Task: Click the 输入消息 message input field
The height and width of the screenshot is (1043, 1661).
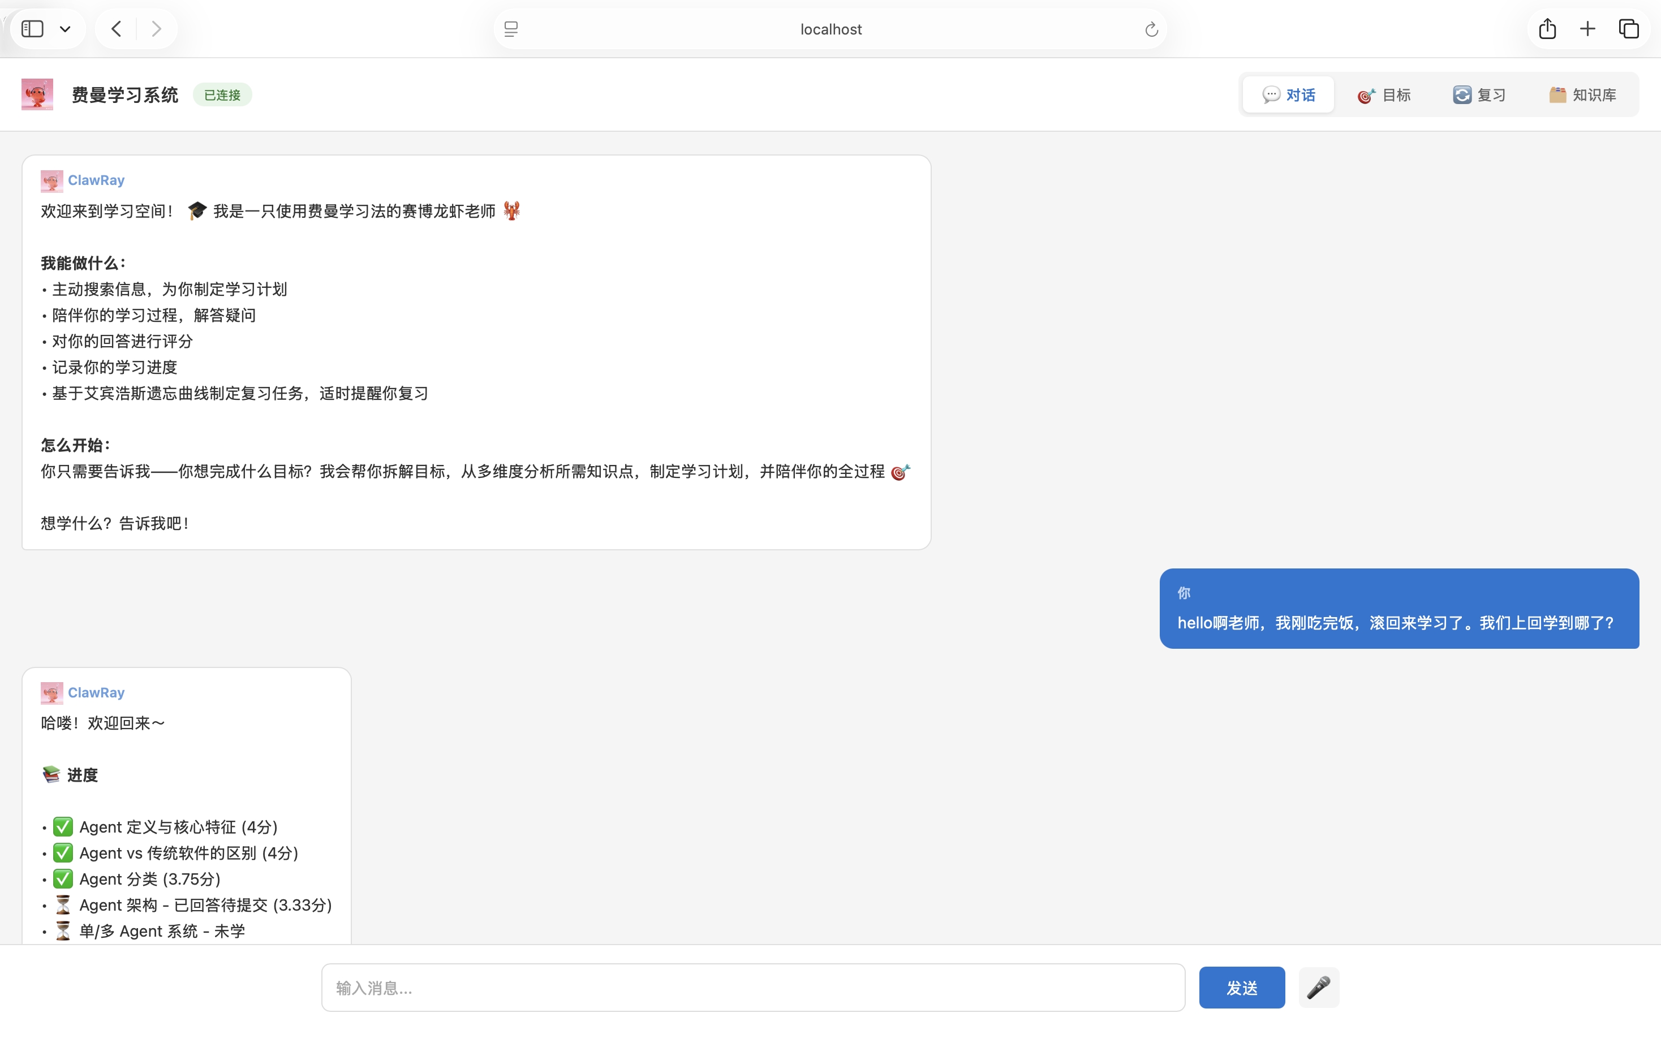Action: (753, 988)
